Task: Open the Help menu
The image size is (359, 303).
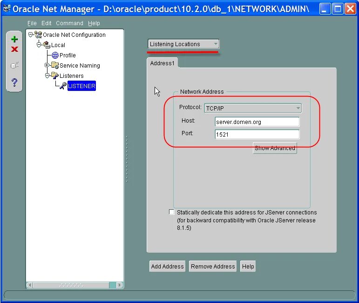Action: coord(94,23)
